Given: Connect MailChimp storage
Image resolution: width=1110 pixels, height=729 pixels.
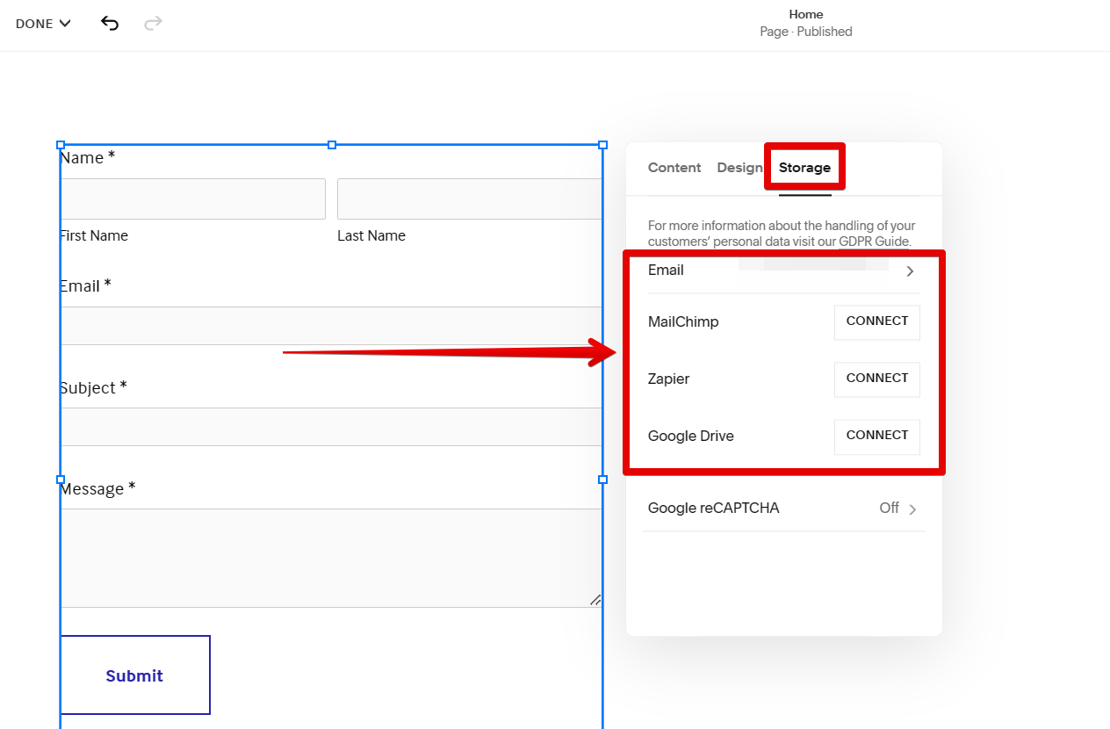Looking at the screenshot, I should (877, 321).
